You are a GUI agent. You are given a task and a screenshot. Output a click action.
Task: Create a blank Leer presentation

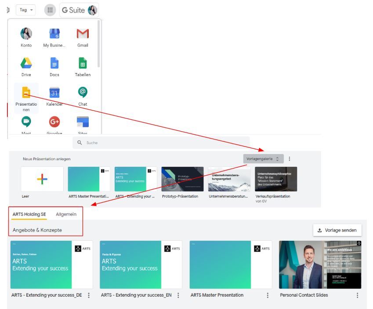pyautogui.click(x=42, y=179)
